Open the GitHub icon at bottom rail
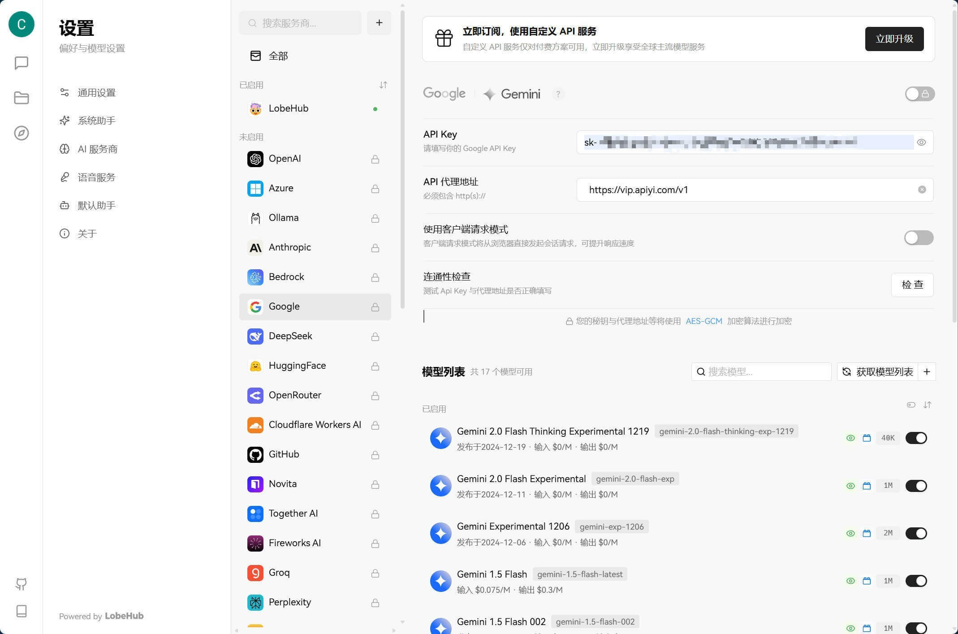The height and width of the screenshot is (634, 958). click(21, 584)
